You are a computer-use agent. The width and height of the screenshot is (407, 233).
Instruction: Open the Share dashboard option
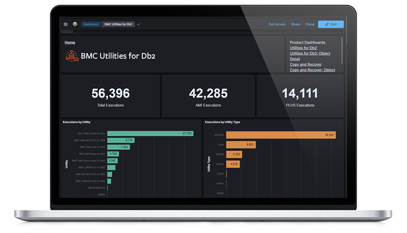[295, 24]
